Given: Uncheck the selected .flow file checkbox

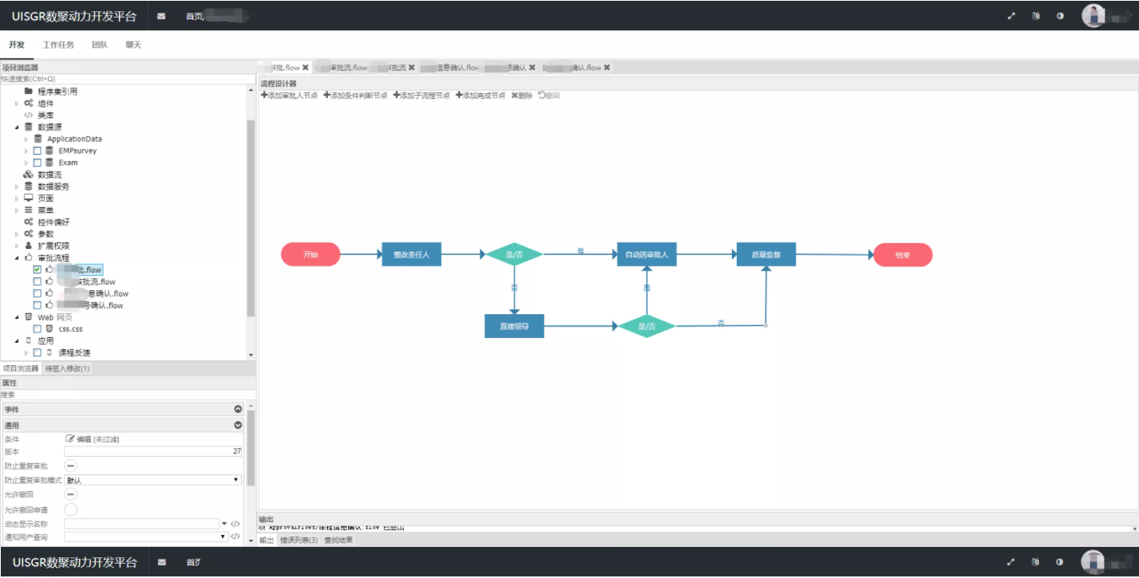Looking at the screenshot, I should click(x=38, y=269).
